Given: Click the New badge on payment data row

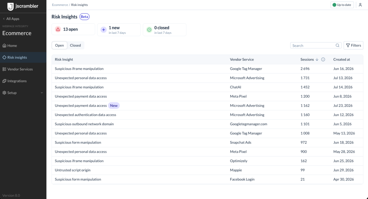Looking at the screenshot, I should pos(114,105).
